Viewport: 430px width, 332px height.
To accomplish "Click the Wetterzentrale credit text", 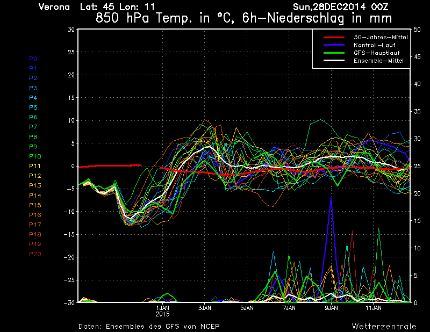I will coord(384,327).
